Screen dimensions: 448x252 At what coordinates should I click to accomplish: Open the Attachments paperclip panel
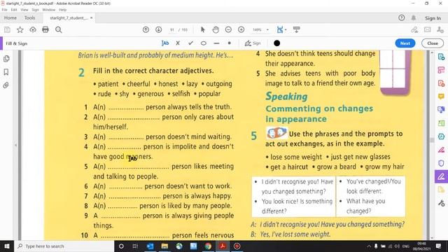[6, 85]
